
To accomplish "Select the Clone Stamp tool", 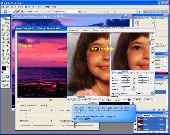I will tap(3, 38).
